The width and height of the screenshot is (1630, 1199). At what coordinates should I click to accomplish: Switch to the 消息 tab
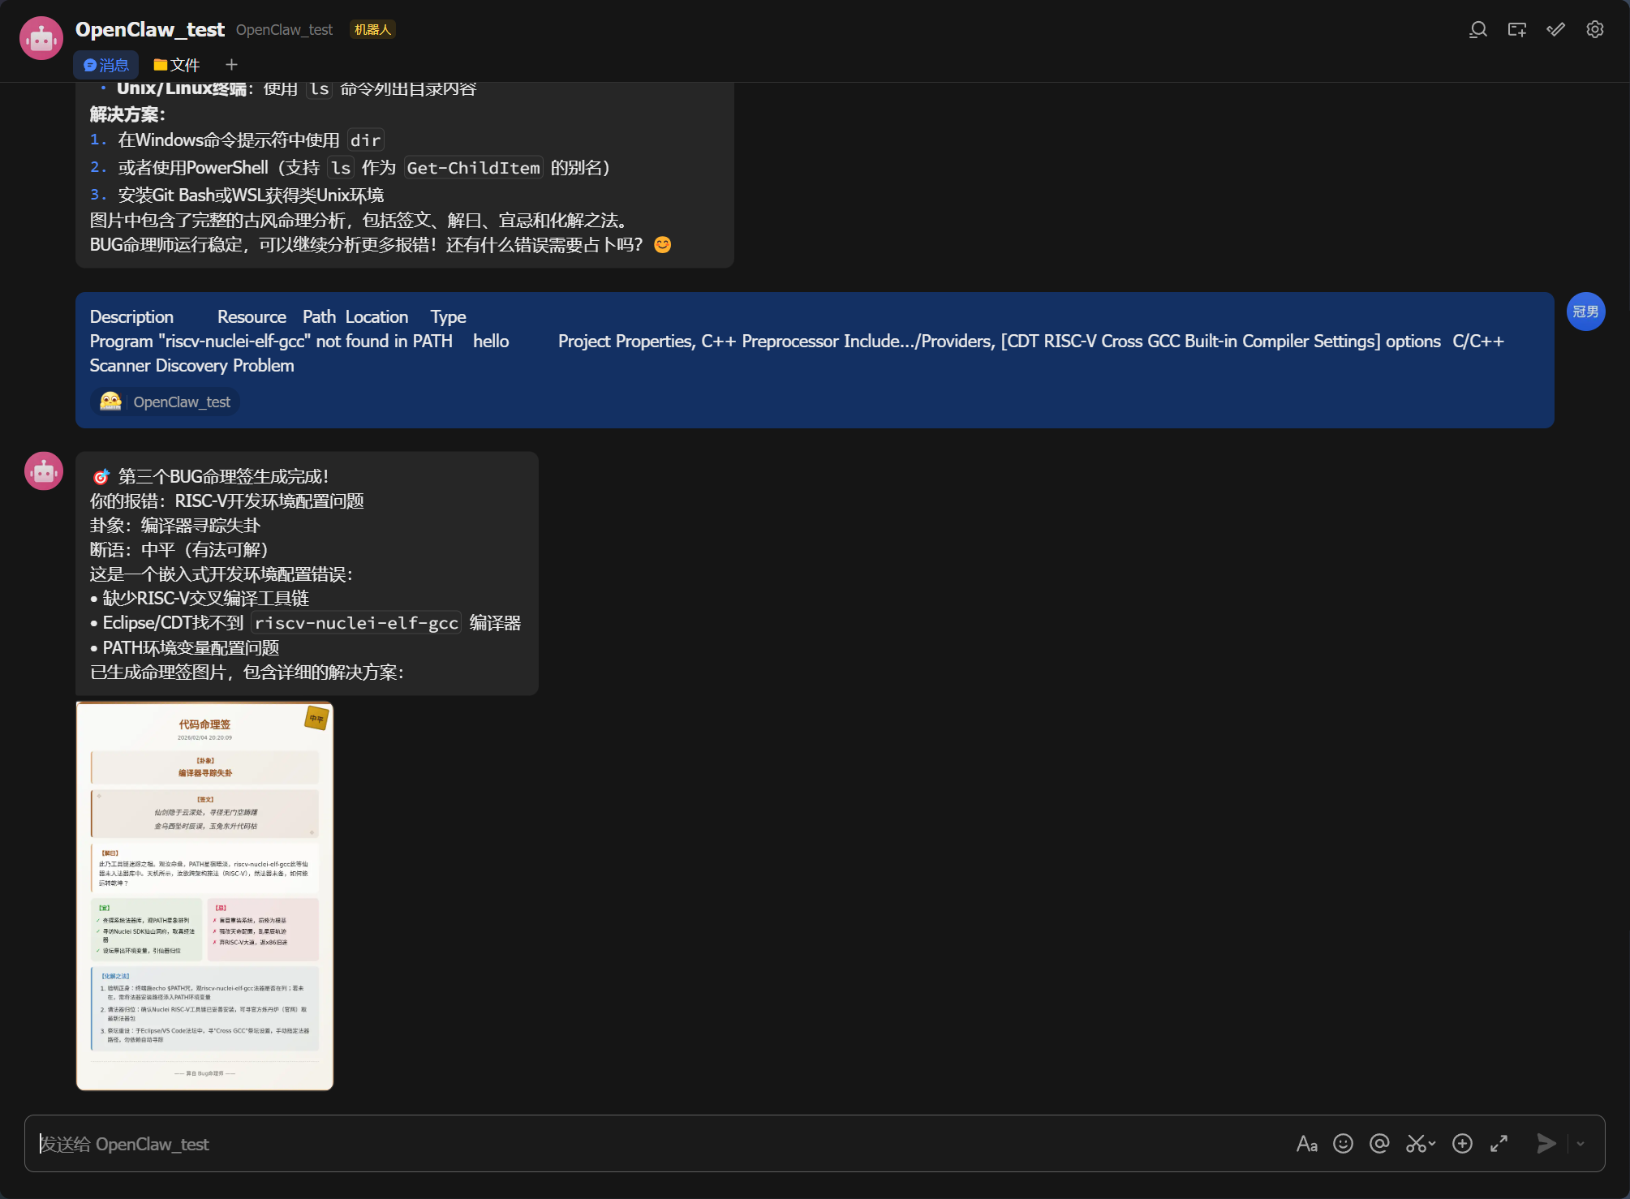106,65
